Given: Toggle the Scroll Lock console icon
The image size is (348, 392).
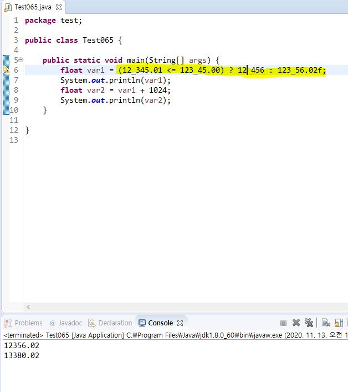Looking at the screenshot, I should click(339, 323).
